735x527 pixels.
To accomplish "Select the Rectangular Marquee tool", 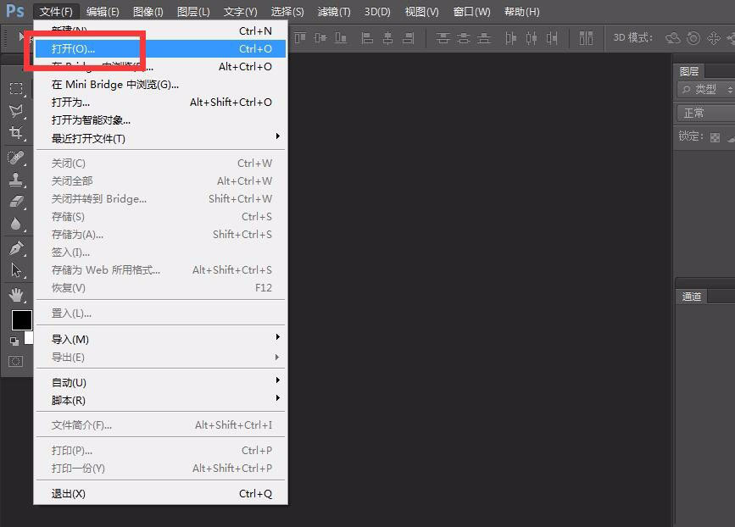I will coord(16,89).
